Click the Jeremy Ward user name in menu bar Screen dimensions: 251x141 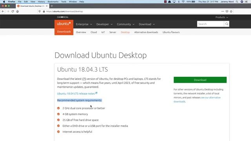point(227,2)
